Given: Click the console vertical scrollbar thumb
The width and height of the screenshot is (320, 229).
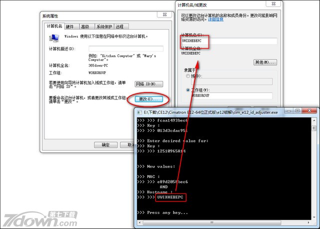Looking at the screenshot, I should [314, 128].
